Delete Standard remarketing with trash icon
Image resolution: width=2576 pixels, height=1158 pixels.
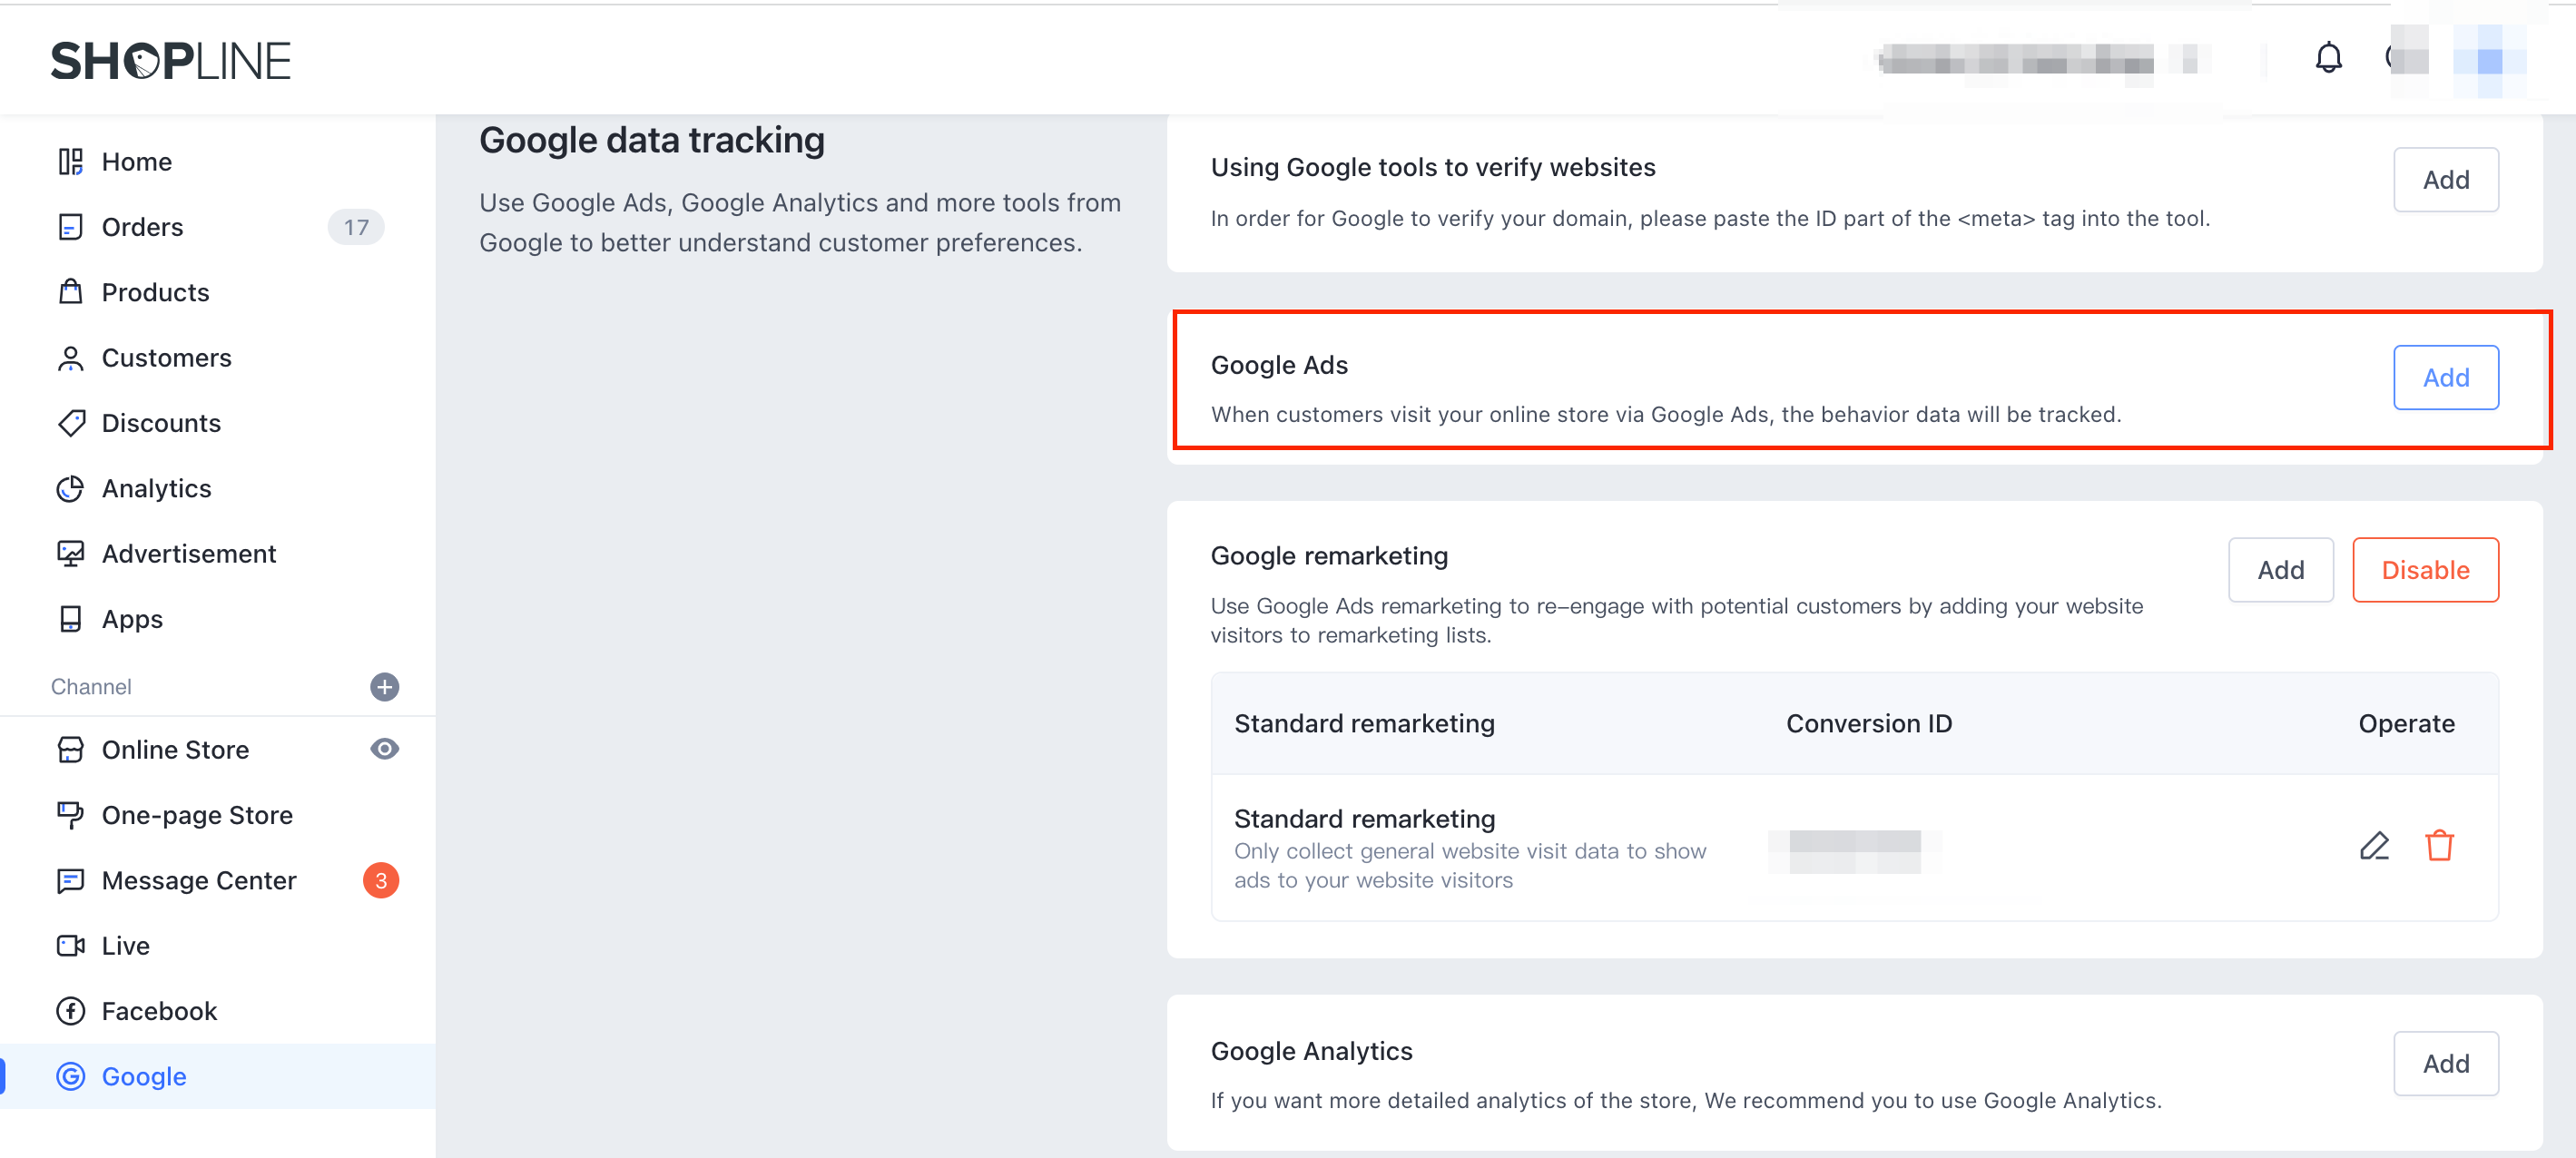2439,846
